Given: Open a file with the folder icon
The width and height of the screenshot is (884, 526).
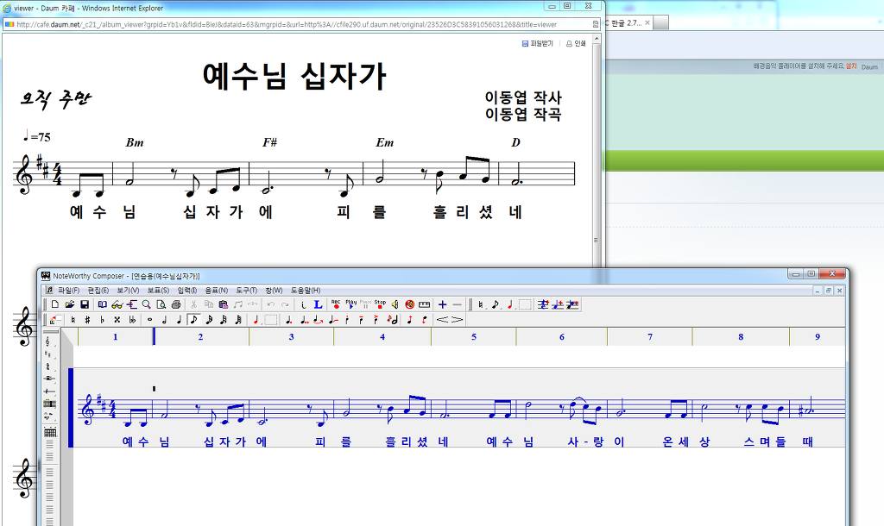Looking at the screenshot, I should click(70, 304).
